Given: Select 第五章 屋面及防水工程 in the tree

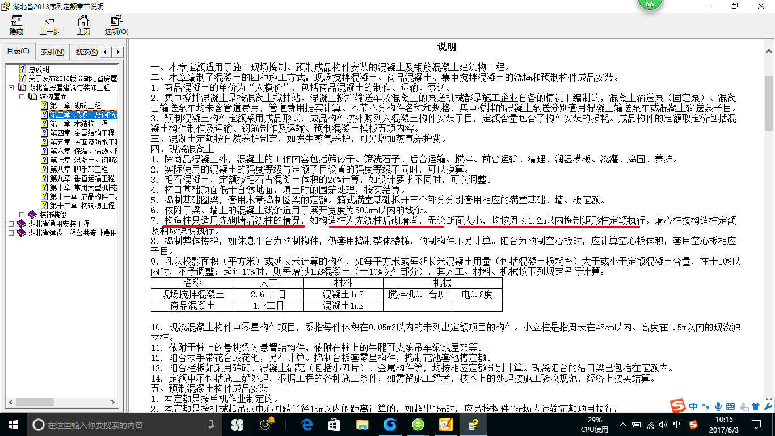Looking at the screenshot, I should (x=83, y=142).
